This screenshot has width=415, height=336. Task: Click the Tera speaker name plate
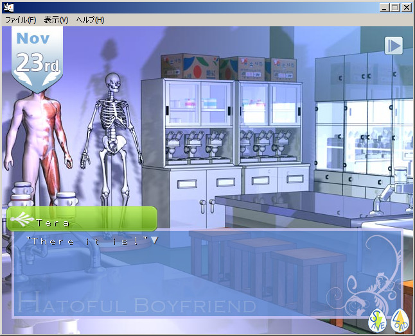pos(82,219)
